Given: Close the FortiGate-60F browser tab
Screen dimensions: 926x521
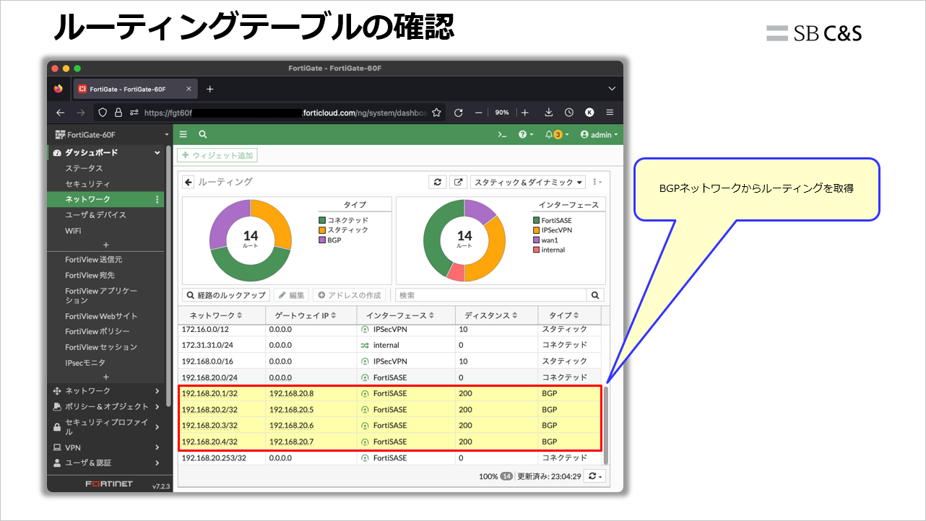Looking at the screenshot, I should (x=189, y=89).
